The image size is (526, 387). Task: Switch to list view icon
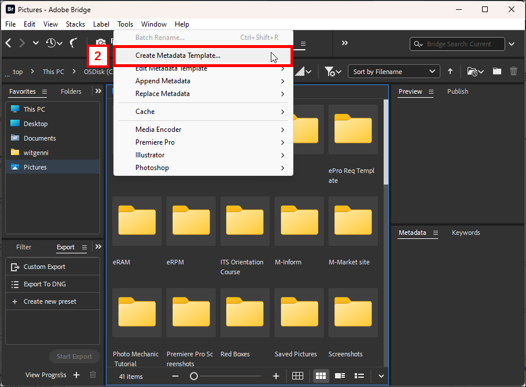pos(359,376)
